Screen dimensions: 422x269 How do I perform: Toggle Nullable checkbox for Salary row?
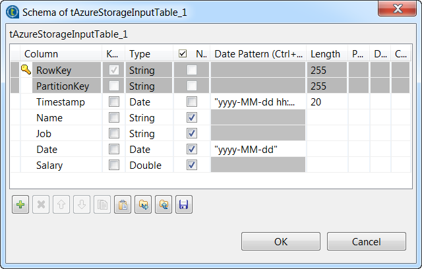(192, 165)
